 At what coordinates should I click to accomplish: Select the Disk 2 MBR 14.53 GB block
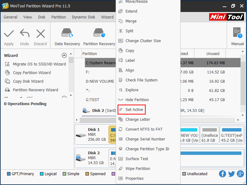[x=91, y=158]
